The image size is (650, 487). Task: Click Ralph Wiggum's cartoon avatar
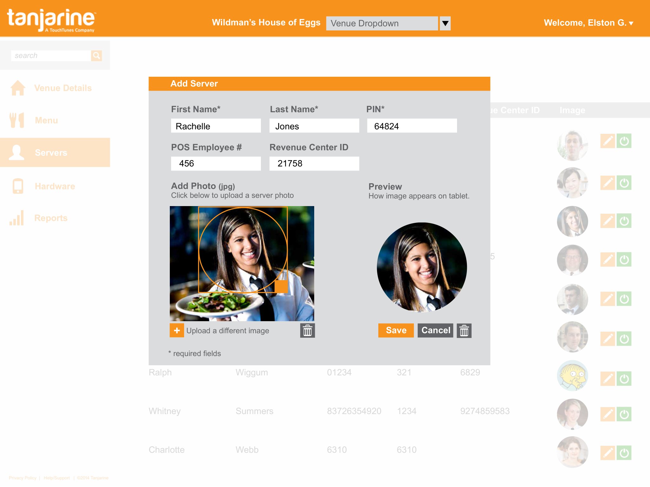pos(573,375)
